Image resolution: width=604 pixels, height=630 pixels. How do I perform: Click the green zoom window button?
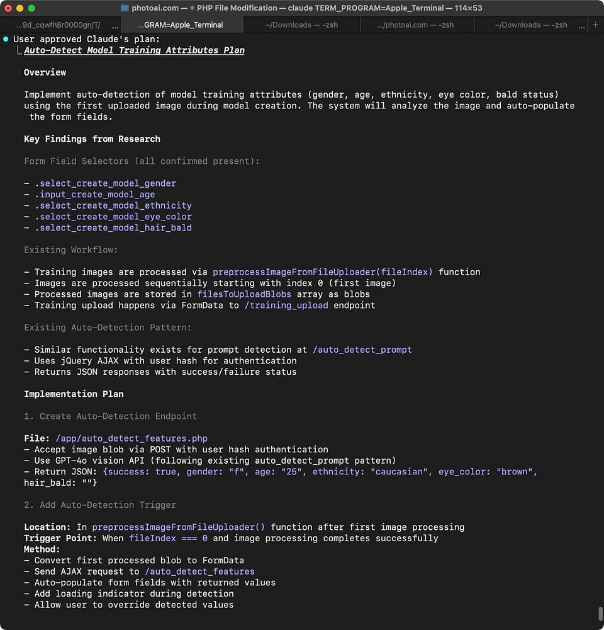pos(31,8)
